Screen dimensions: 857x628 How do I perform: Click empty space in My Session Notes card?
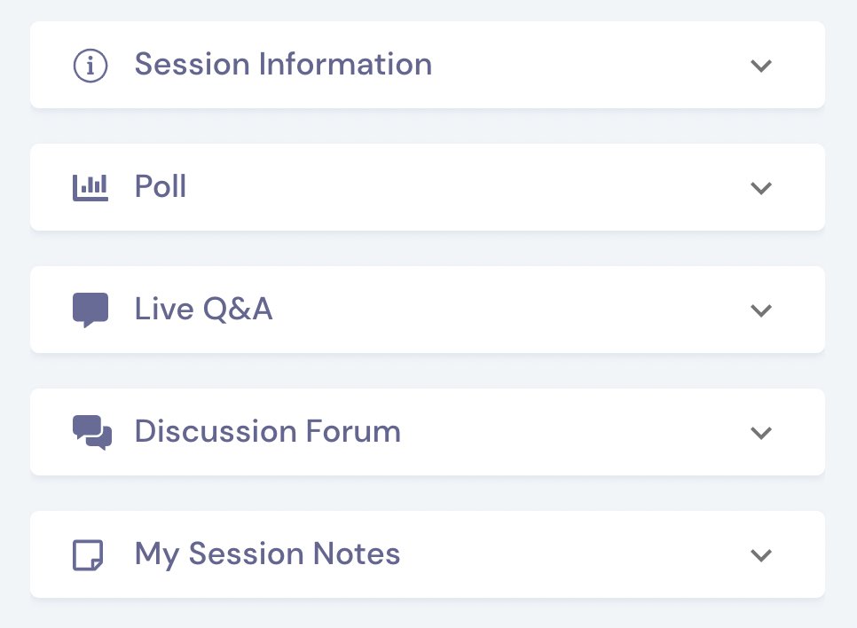point(574,554)
